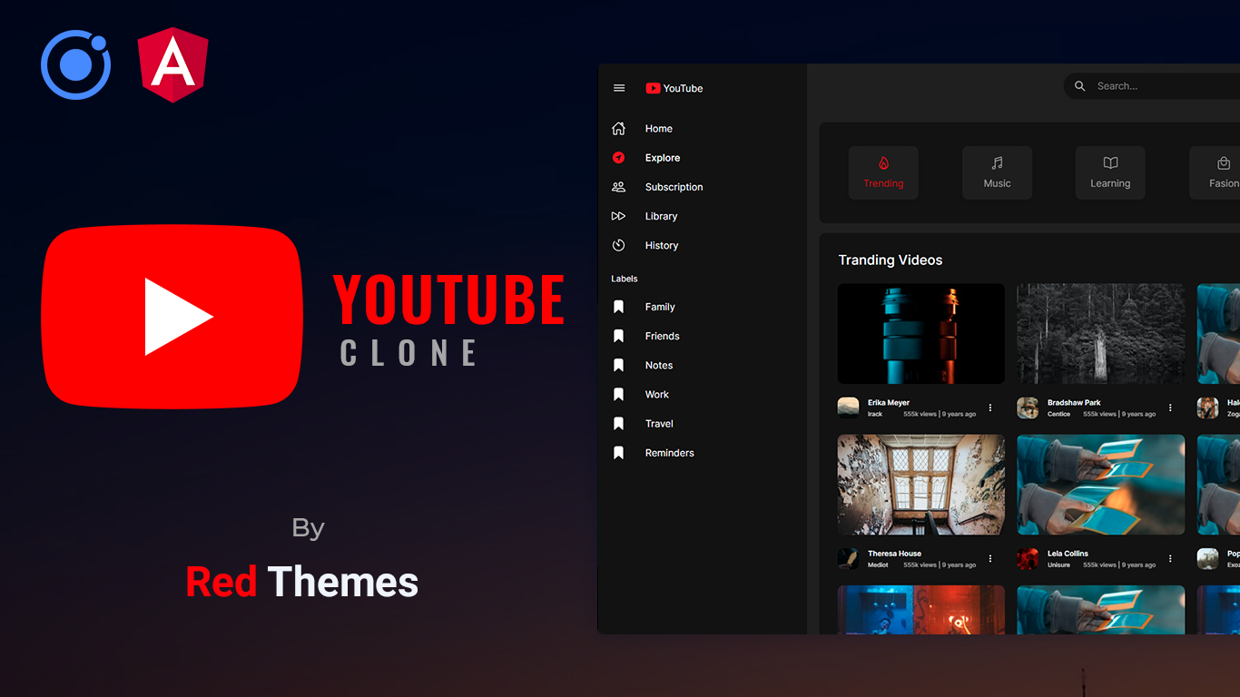The width and height of the screenshot is (1240, 697).
Task: Click the search magnifier icon
Action: [1079, 86]
